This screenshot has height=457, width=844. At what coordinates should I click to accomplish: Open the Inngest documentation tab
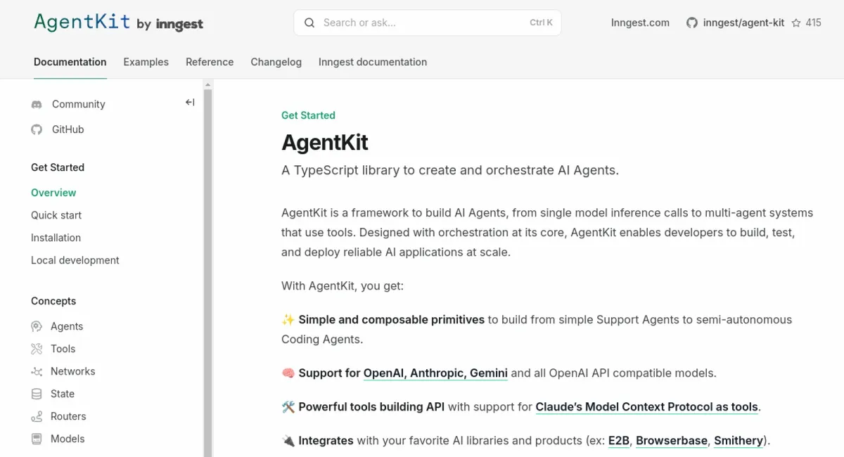(373, 62)
